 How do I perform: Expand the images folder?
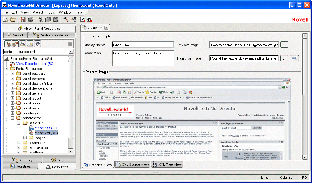(25, 138)
